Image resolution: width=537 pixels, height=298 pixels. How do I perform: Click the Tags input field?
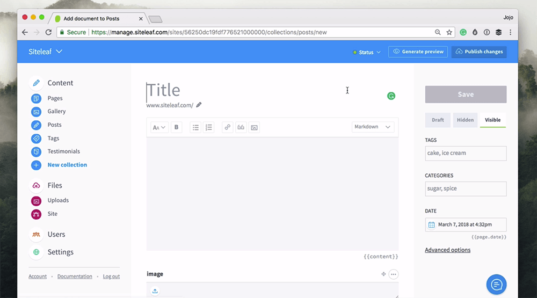tap(466, 154)
